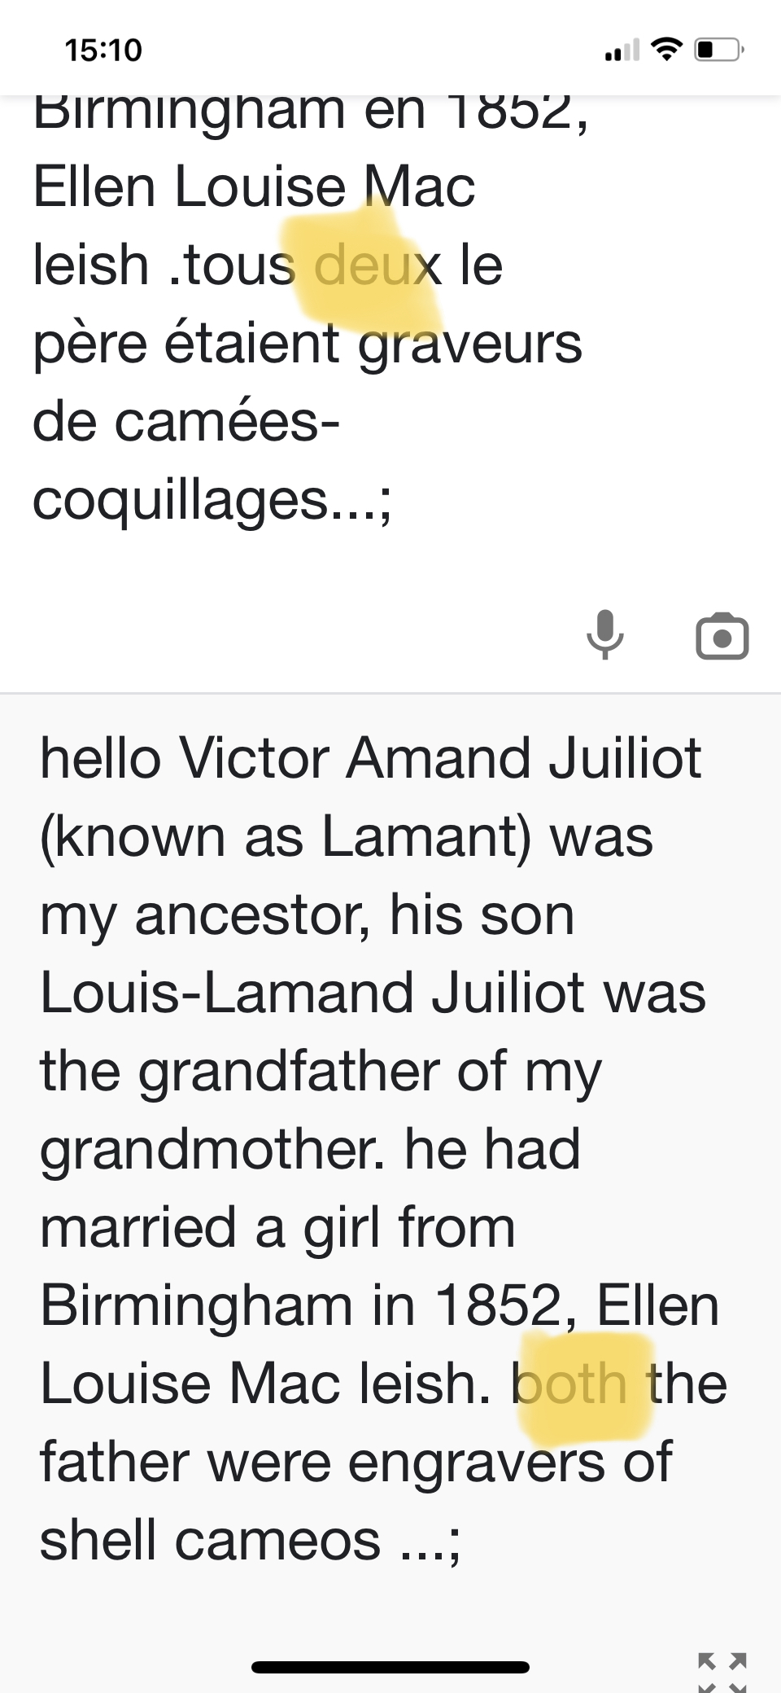
Task: Place cursor on "graveurs" in French text
Action: (x=470, y=344)
